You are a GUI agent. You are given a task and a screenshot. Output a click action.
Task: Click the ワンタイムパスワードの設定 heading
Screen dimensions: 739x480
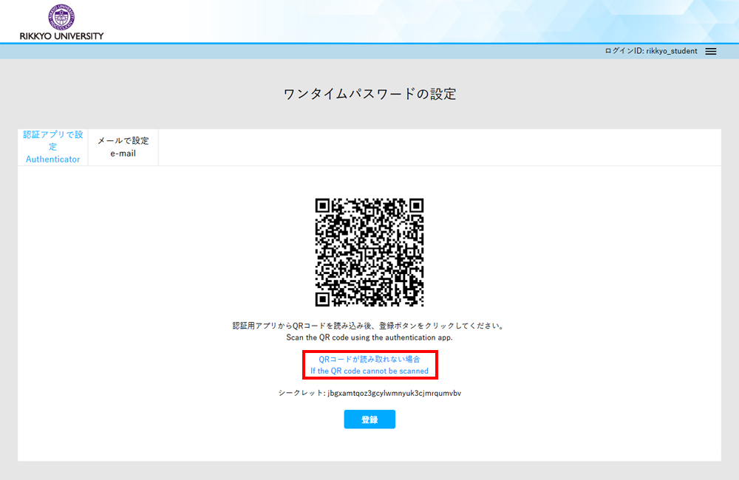(369, 94)
